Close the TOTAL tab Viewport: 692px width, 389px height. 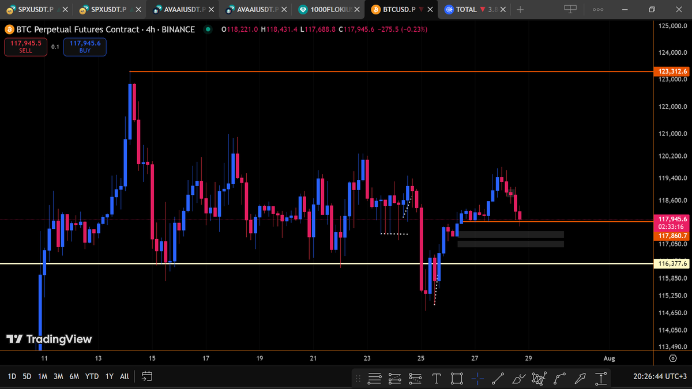(x=504, y=10)
